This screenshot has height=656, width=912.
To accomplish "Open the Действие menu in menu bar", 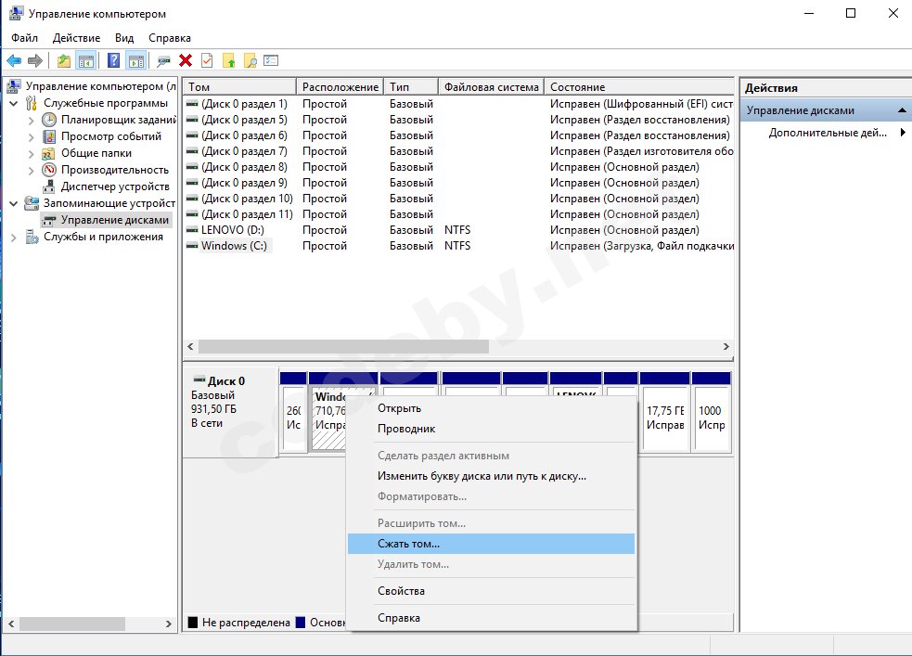I will (x=76, y=38).
